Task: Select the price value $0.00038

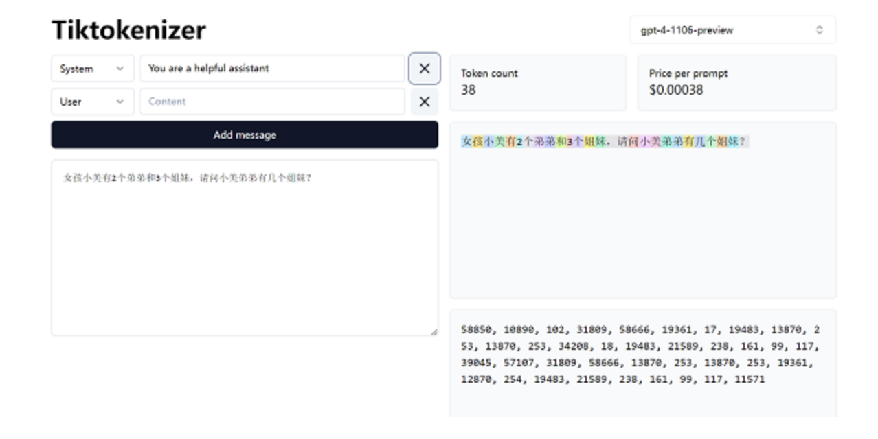Action: (675, 90)
